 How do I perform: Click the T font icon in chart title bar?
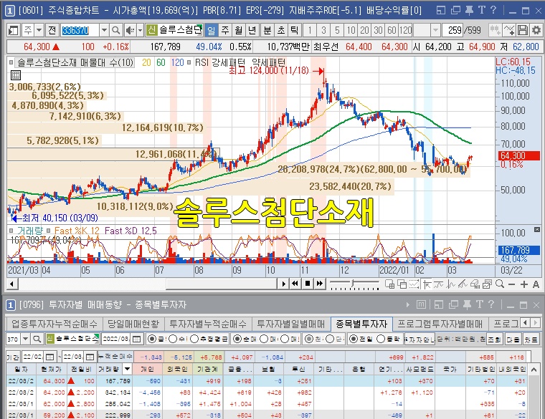[481, 10]
